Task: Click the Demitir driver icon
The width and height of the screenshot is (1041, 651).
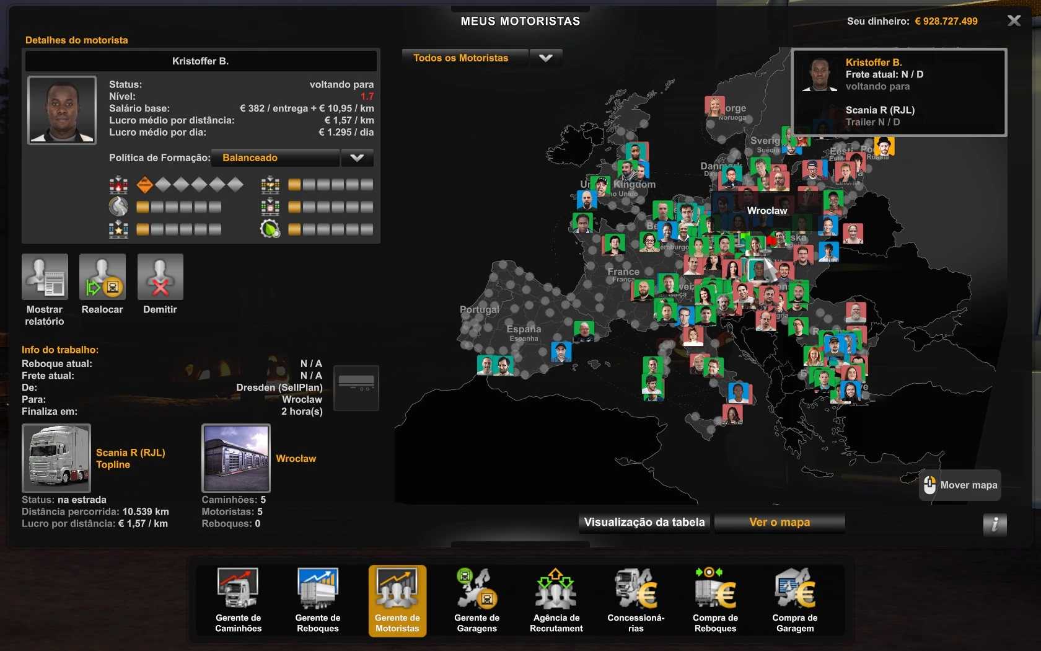Action: coord(160,277)
